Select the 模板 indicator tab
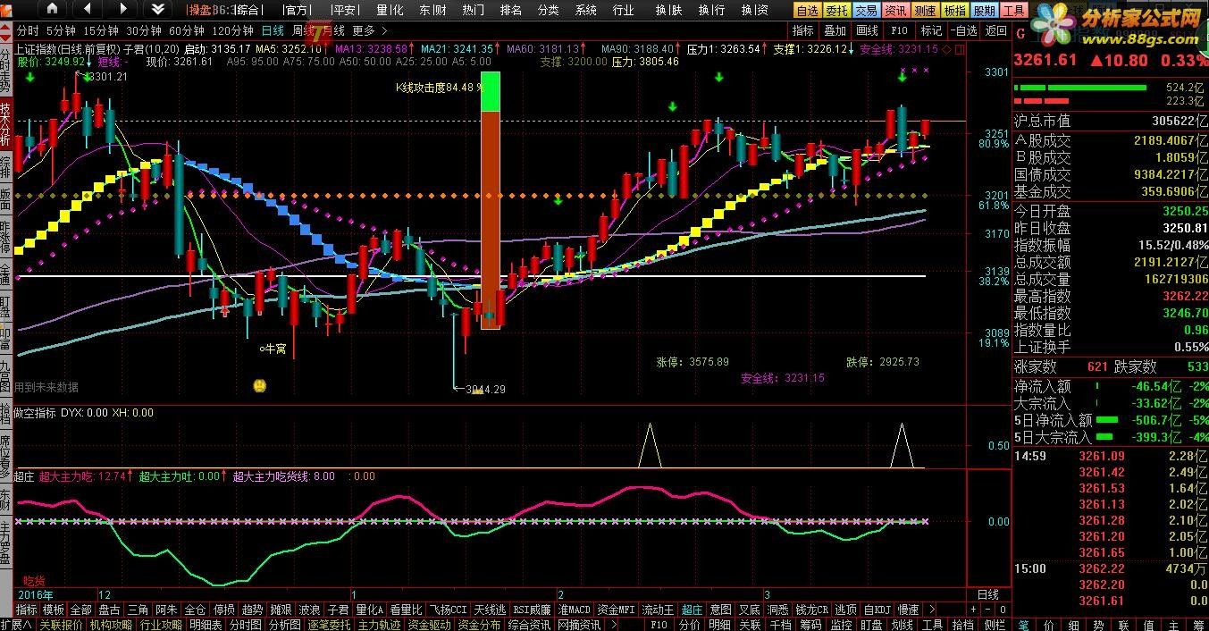The image size is (1209, 631). [54, 610]
